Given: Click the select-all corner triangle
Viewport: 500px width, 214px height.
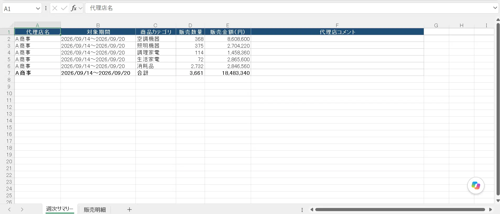Looking at the screenshot, I should tap(12, 25).
